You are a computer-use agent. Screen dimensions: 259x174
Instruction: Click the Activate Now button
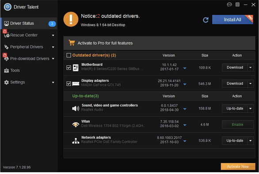tap(238, 167)
